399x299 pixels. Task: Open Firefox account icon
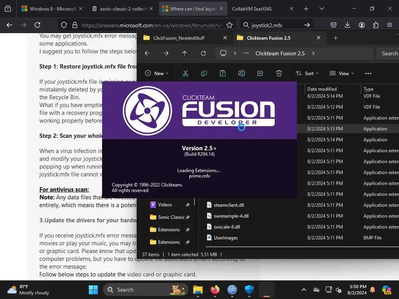click(x=362, y=25)
